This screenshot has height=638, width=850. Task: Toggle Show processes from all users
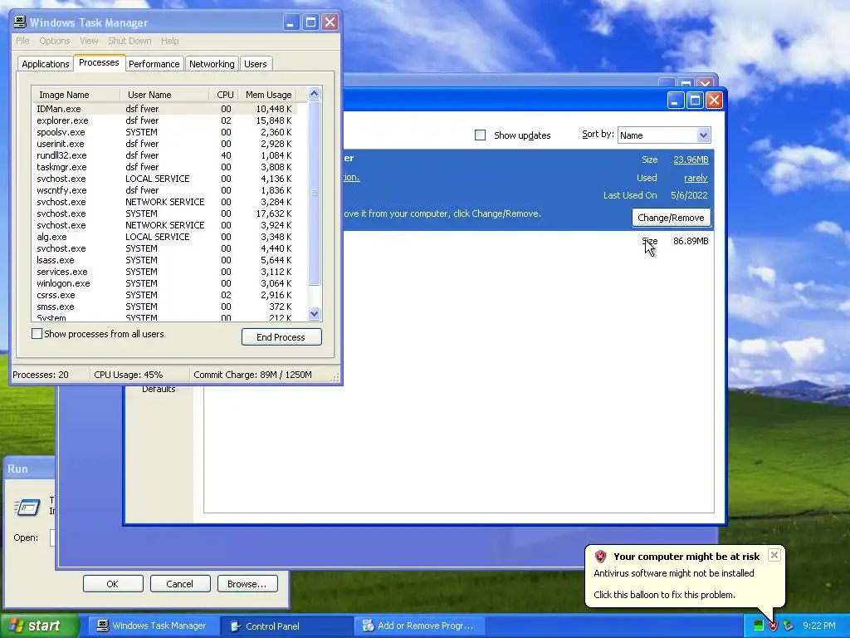37,334
